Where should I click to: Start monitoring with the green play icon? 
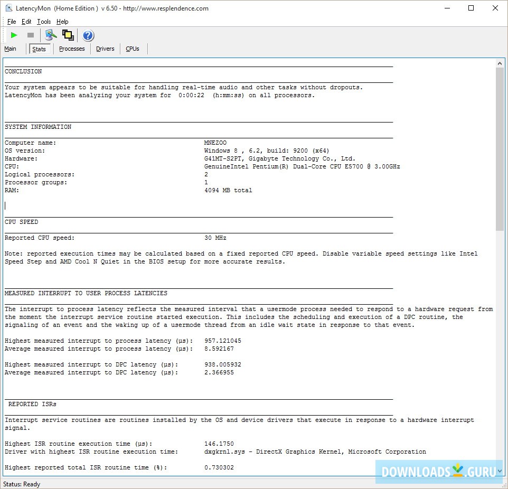(14, 35)
